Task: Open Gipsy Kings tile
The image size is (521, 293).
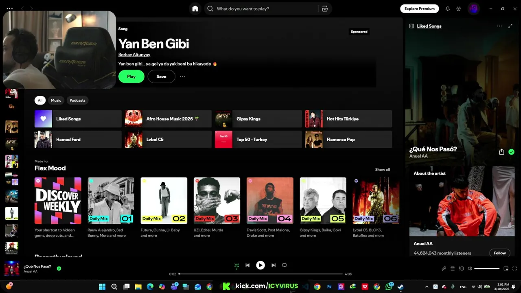Action: coord(258,119)
